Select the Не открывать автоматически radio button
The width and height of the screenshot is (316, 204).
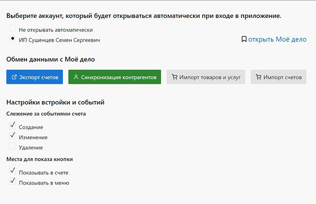(13, 29)
